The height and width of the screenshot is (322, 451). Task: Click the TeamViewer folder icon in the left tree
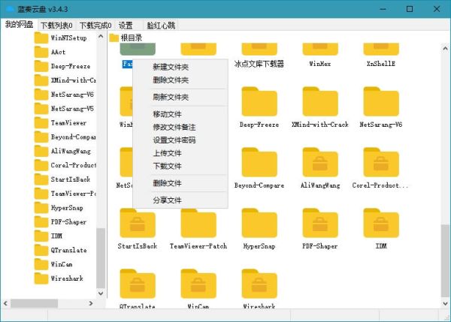(x=41, y=122)
